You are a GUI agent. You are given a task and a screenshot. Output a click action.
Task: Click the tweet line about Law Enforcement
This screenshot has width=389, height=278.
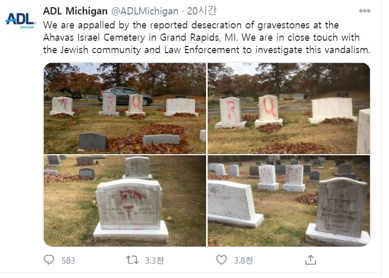coord(207,50)
